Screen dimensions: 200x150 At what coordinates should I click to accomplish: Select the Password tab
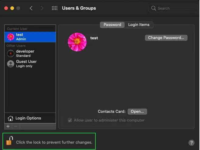[x=112, y=25]
